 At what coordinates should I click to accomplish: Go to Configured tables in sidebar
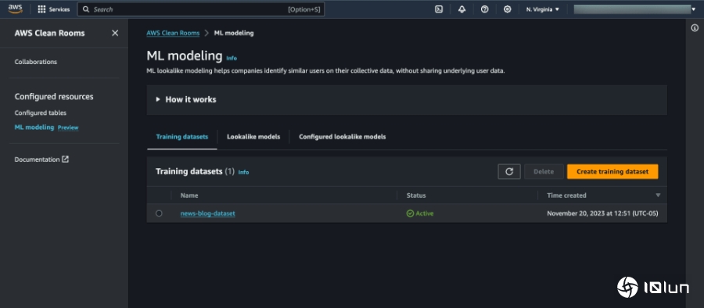[41, 113]
